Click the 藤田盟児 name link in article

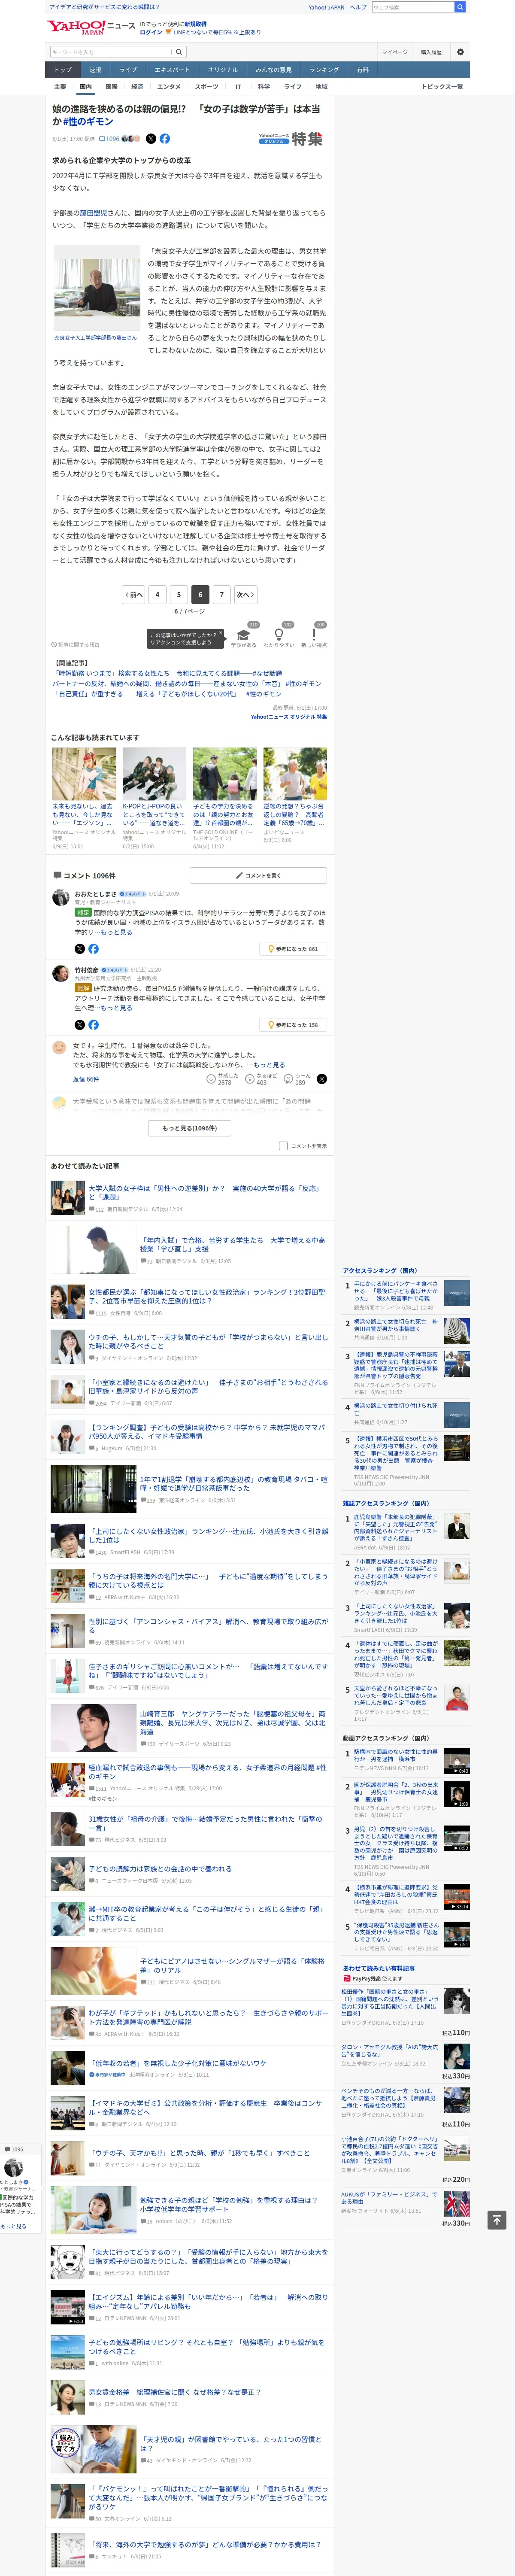[93, 213]
